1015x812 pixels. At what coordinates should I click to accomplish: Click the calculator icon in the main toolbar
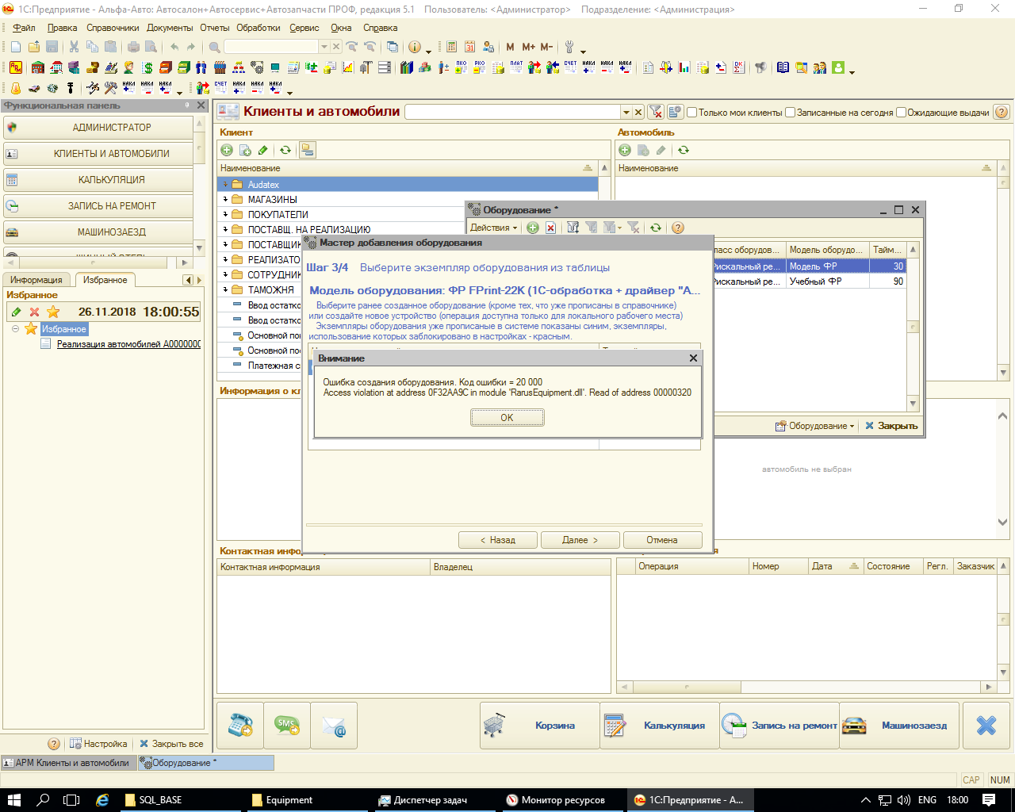(x=451, y=47)
